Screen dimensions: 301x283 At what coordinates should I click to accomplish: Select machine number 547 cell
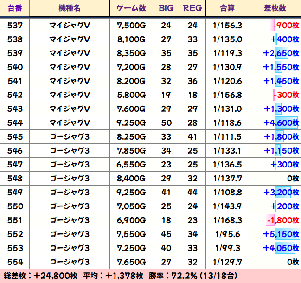click(15, 165)
